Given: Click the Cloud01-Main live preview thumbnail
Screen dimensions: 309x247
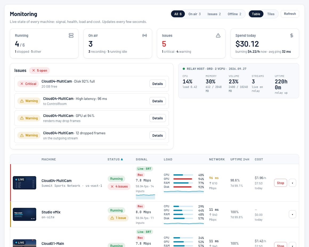Looking at the screenshot, I should pyautogui.click(x=25, y=243).
